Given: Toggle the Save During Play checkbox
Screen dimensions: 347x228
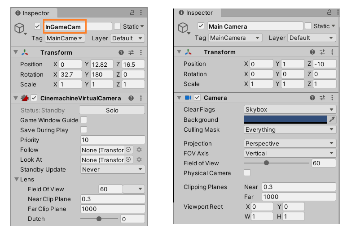Looking at the screenshot, I should coord(83,130).
